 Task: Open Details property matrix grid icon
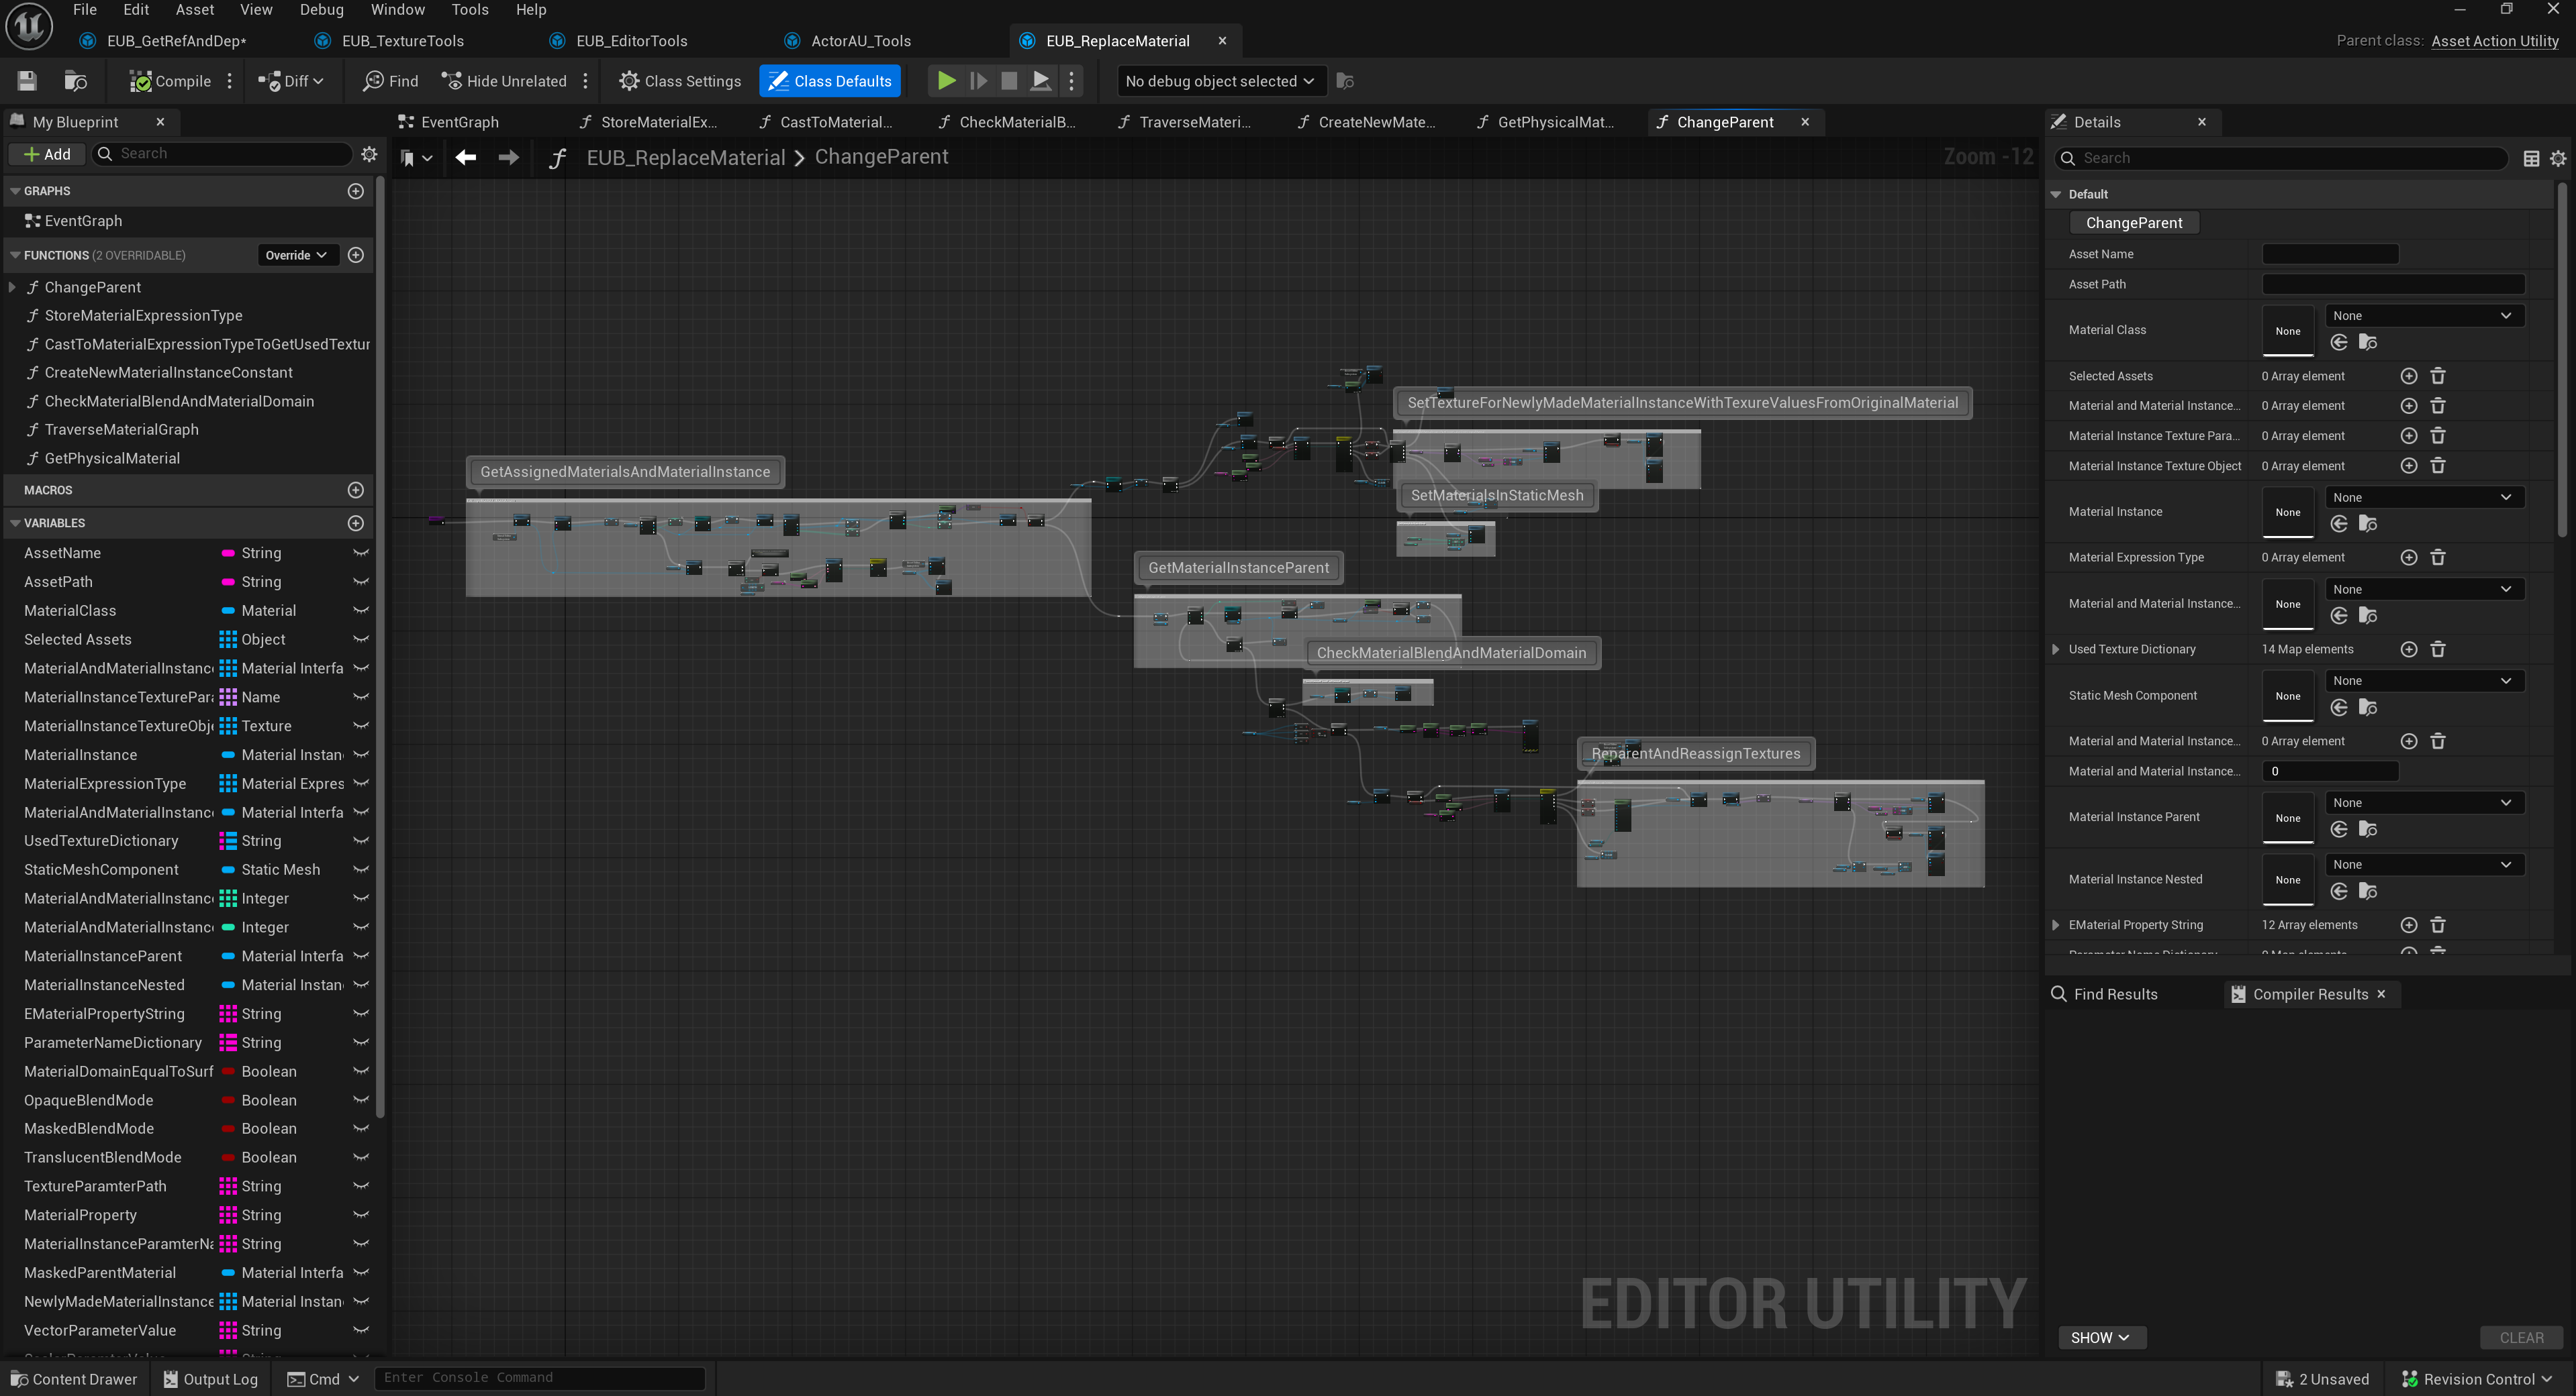click(2531, 158)
